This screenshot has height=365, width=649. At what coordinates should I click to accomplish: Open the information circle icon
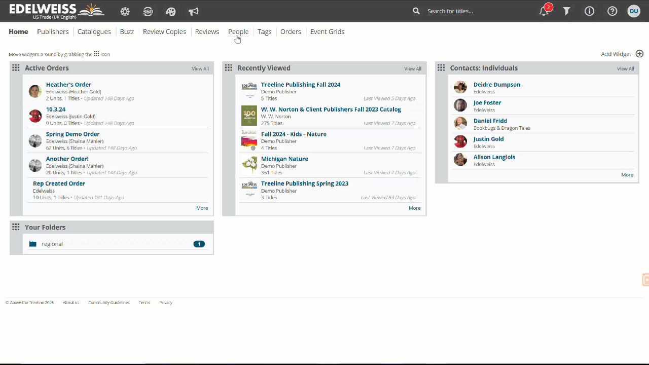[x=589, y=11]
